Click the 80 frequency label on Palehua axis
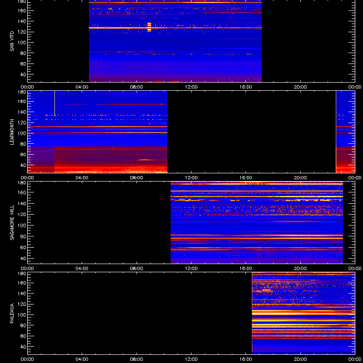This screenshot has width=363, height=363. pyautogui.click(x=23, y=325)
